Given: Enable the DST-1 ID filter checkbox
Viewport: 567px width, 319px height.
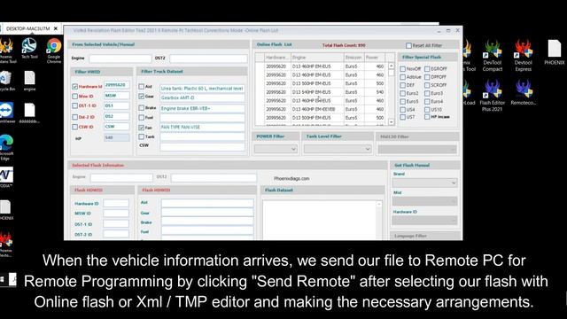Looking at the screenshot, I should [x=74, y=106].
